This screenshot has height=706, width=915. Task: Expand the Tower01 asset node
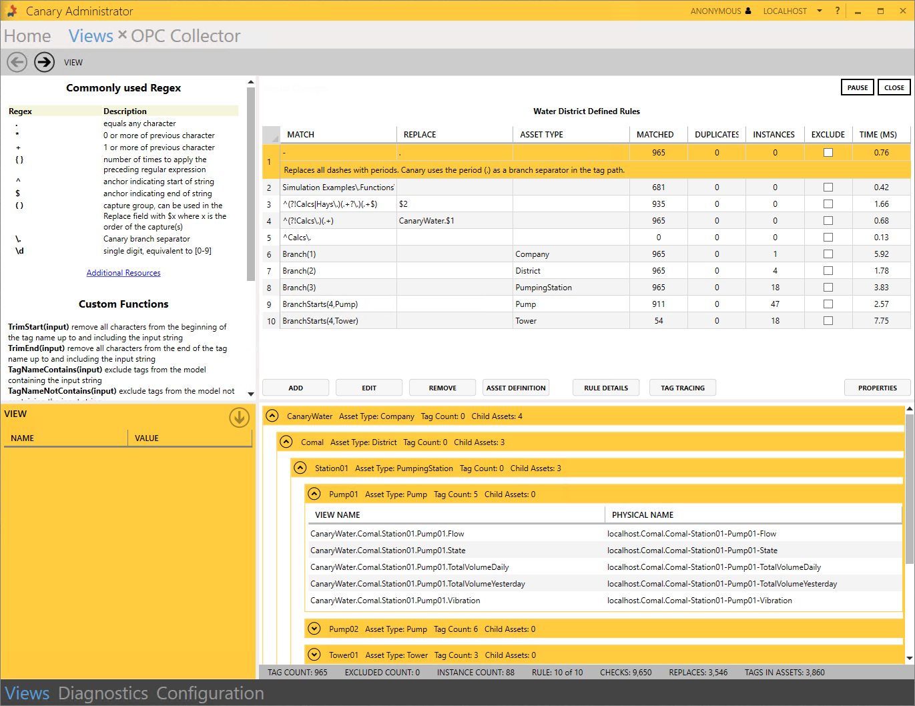314,655
